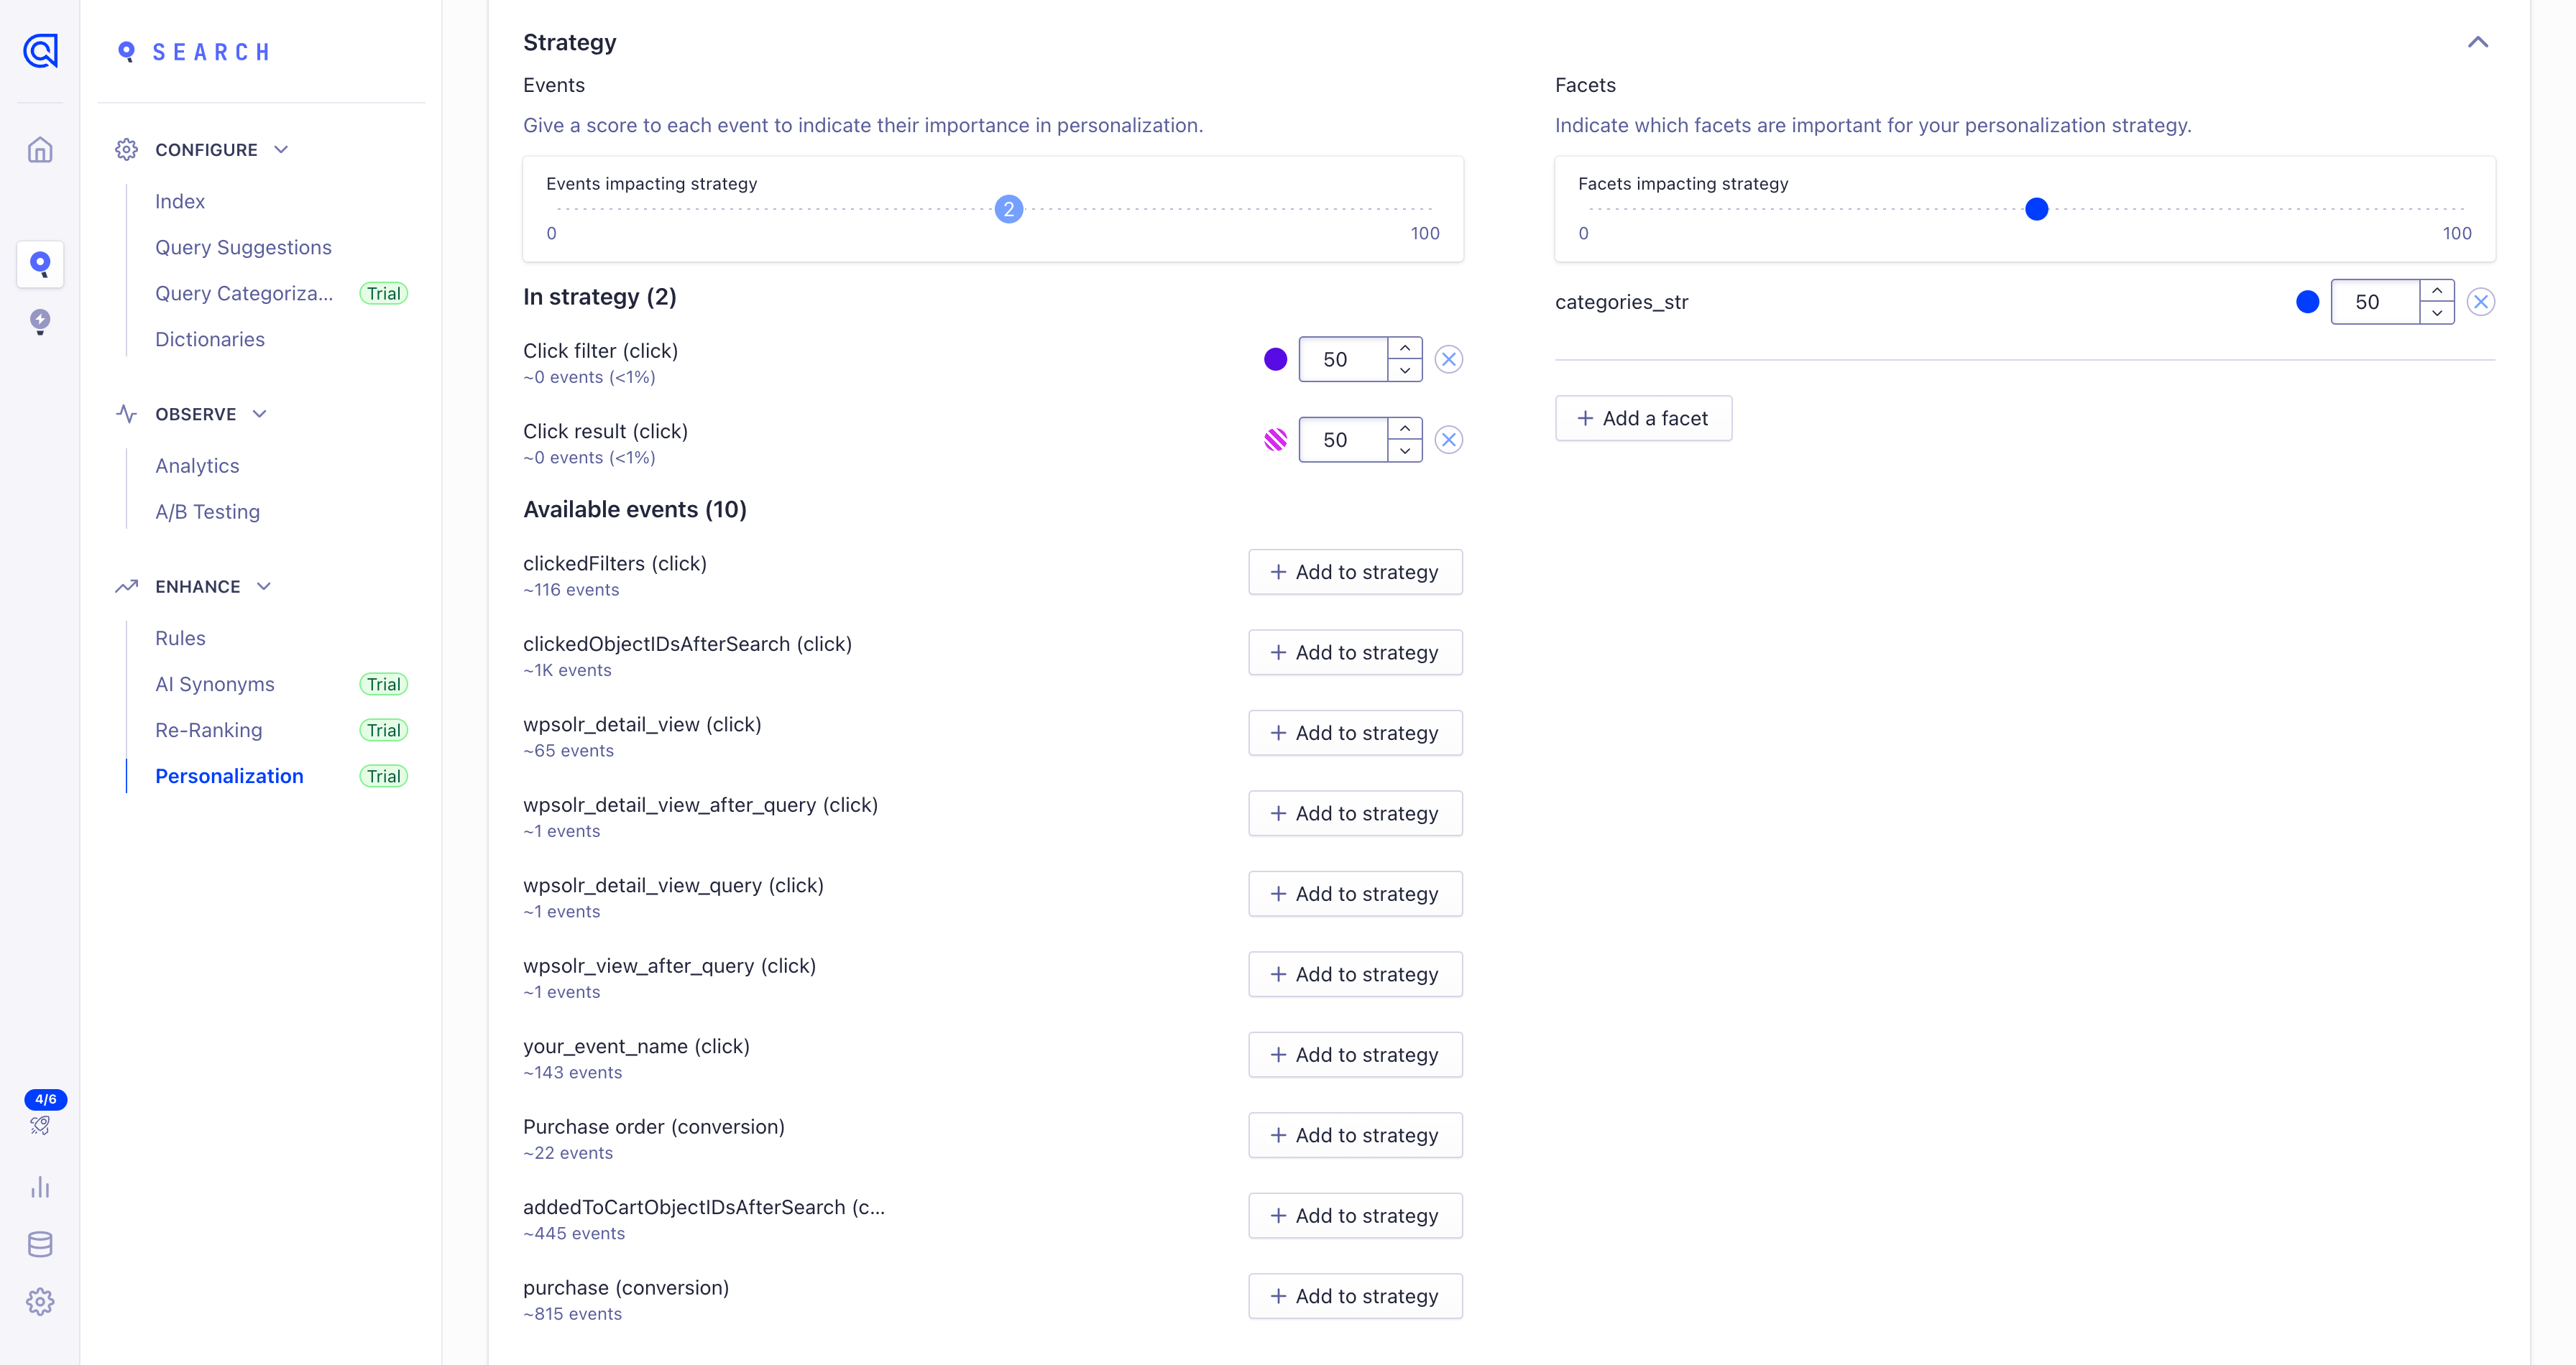Increase categories_str score with up arrow

(2437, 291)
